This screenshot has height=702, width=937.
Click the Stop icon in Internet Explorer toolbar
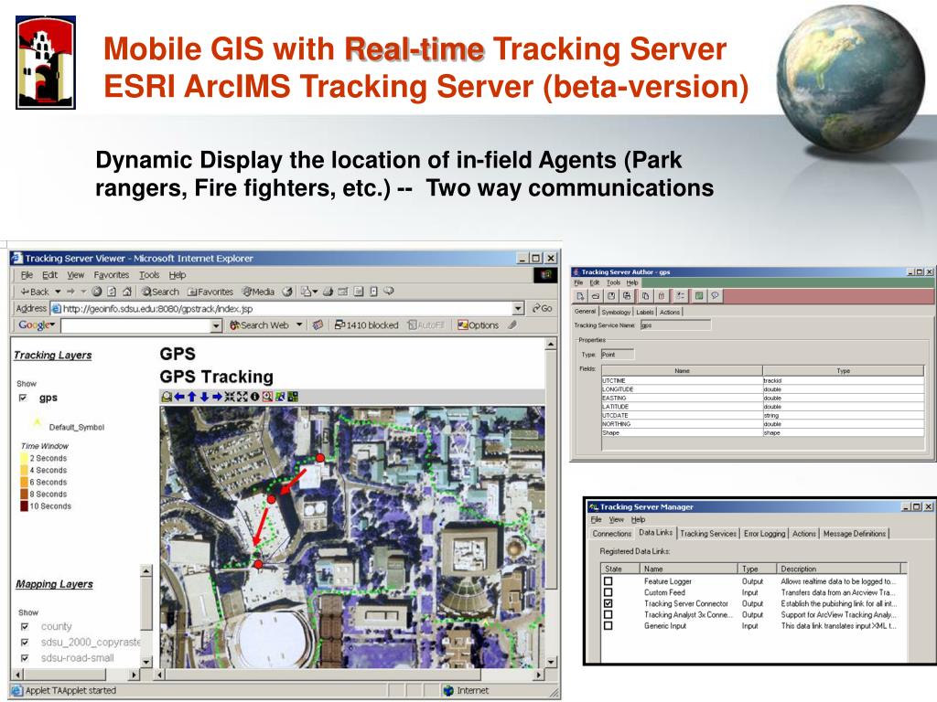tap(97, 292)
